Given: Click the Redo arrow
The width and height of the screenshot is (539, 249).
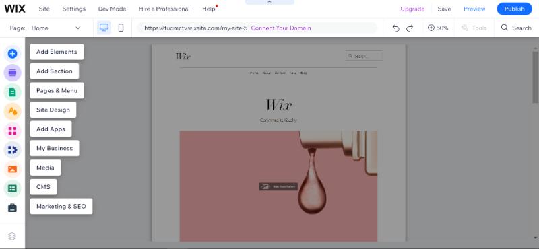Looking at the screenshot, I should pyautogui.click(x=410, y=28).
